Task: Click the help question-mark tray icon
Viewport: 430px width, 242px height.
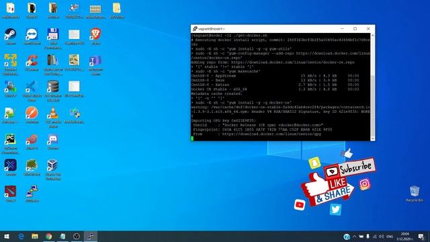Action: tap(347, 236)
